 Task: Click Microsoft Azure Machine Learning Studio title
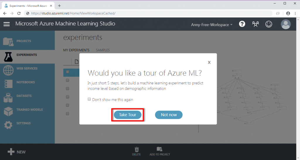(x=65, y=24)
